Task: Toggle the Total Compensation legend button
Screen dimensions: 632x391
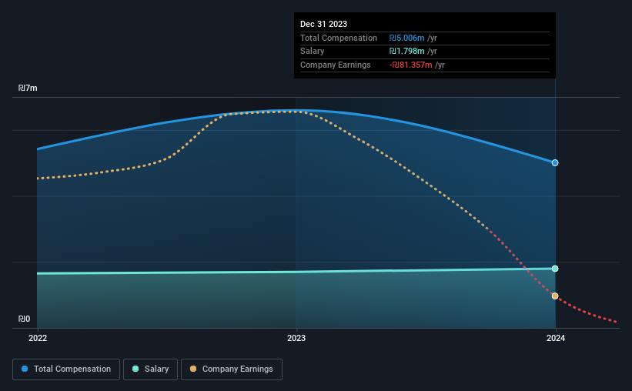Action: 66,369
